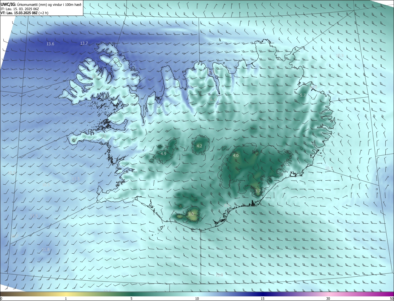Click the 11.8 value on the map
This screenshot has height=301, width=394.
pos(46,249)
